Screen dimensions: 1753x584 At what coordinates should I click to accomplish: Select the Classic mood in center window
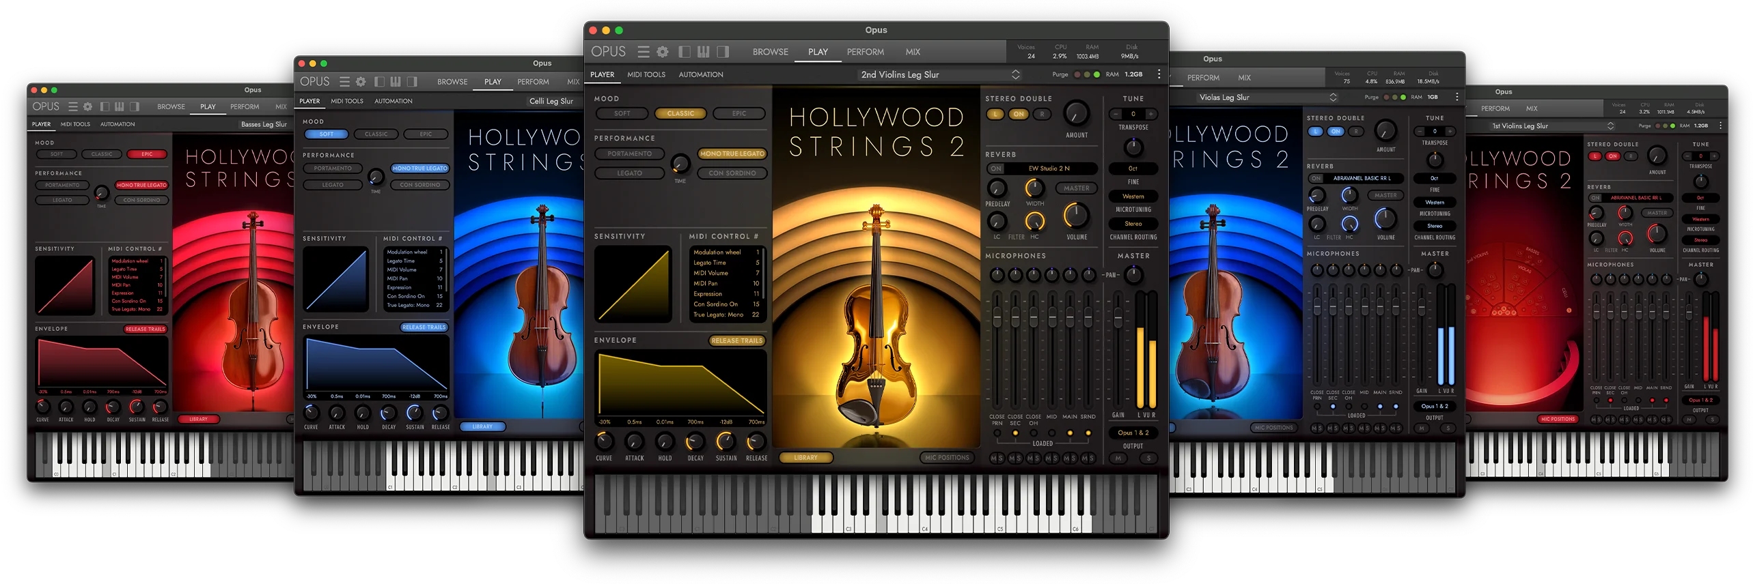click(x=680, y=114)
